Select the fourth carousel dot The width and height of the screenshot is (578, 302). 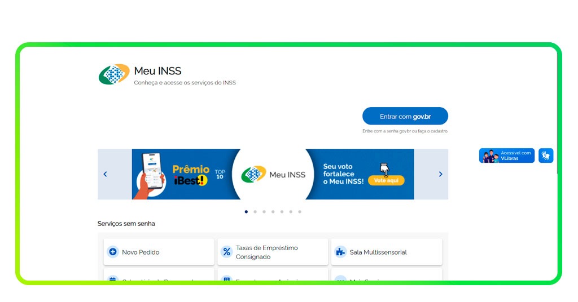point(273,211)
